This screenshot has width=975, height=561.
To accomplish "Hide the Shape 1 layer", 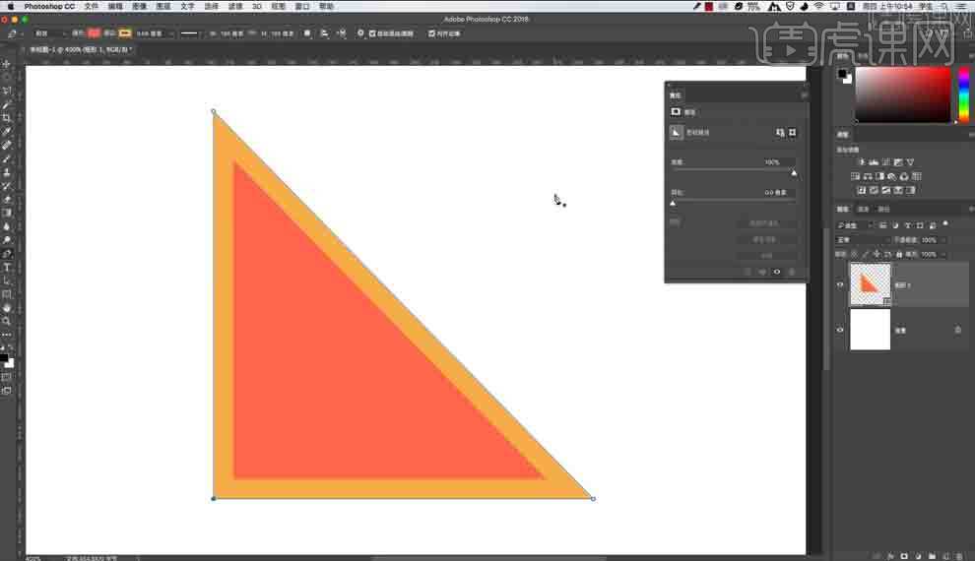I will pos(840,284).
